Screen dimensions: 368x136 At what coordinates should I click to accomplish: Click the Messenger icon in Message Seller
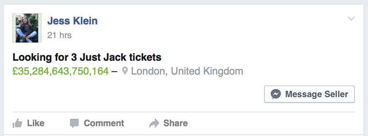click(276, 94)
